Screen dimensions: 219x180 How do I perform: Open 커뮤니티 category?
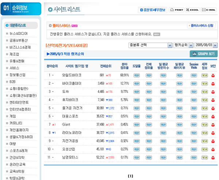[x=16, y=123]
